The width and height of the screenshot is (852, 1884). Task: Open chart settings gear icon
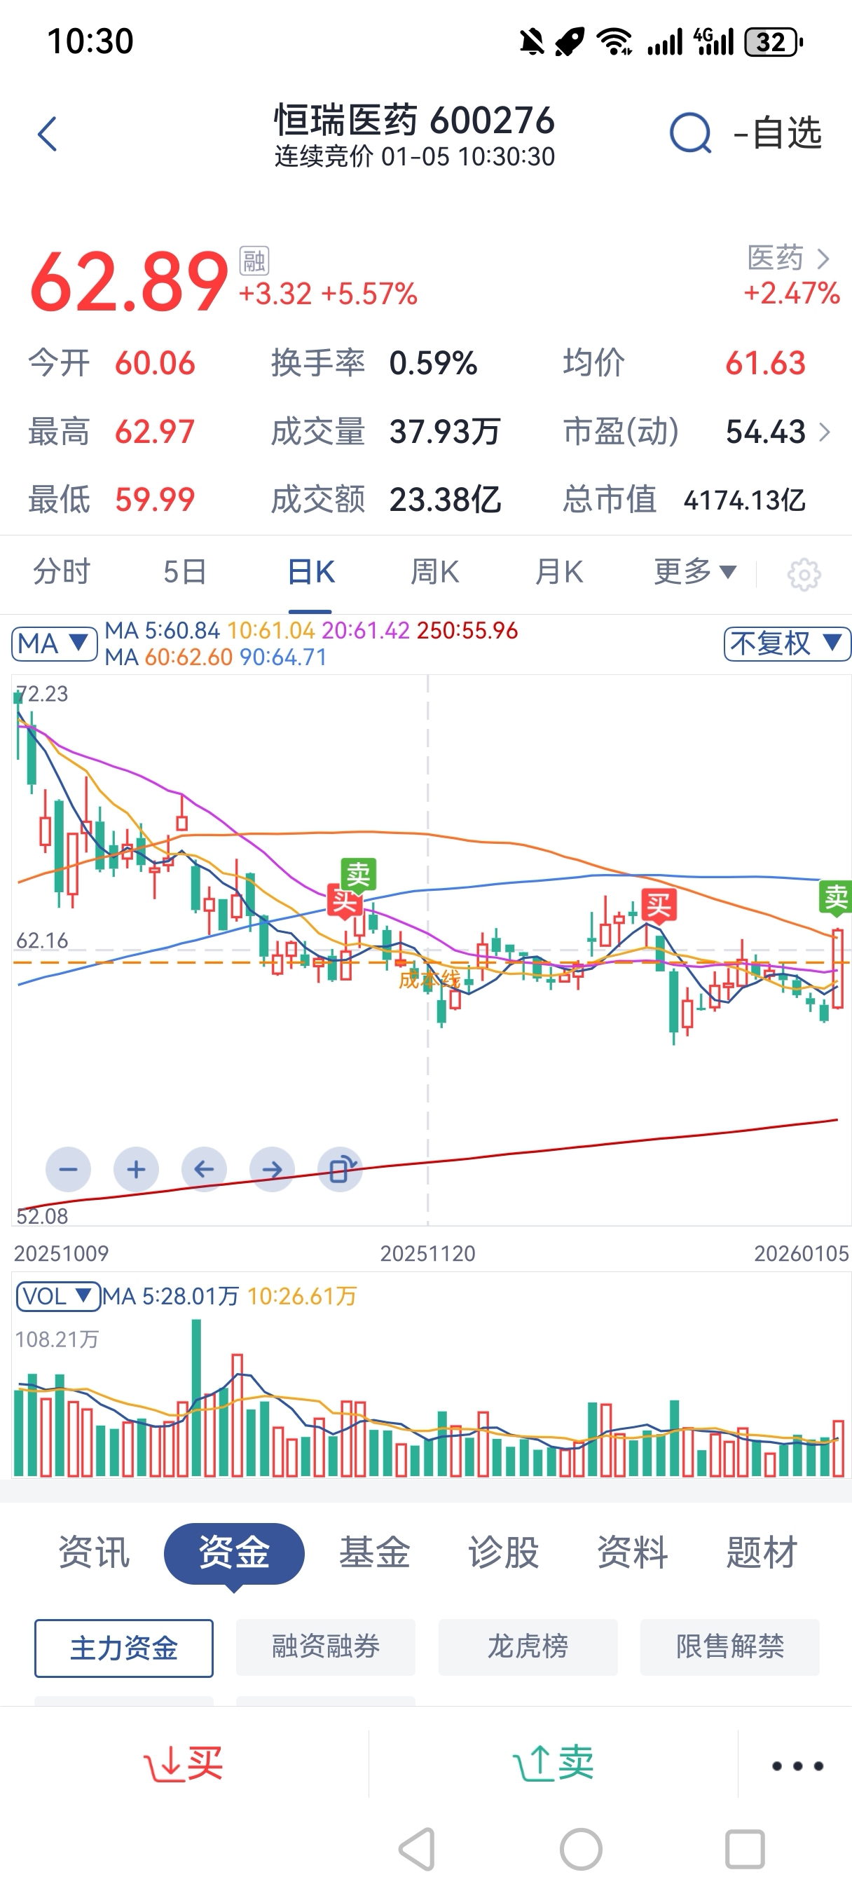[803, 574]
